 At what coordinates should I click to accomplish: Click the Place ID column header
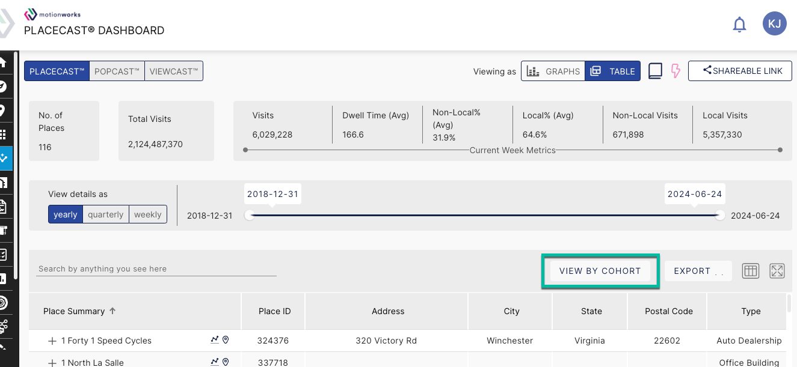tap(274, 311)
